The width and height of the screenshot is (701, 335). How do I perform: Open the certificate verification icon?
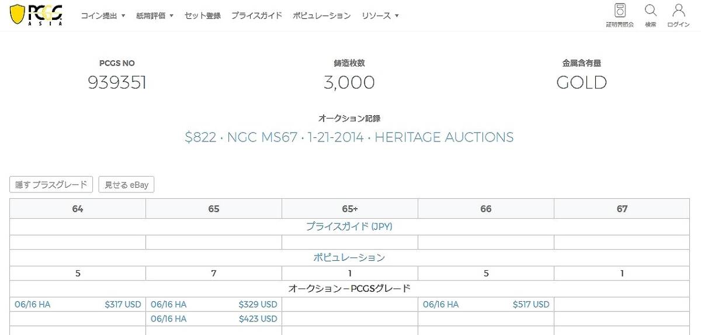pos(620,15)
